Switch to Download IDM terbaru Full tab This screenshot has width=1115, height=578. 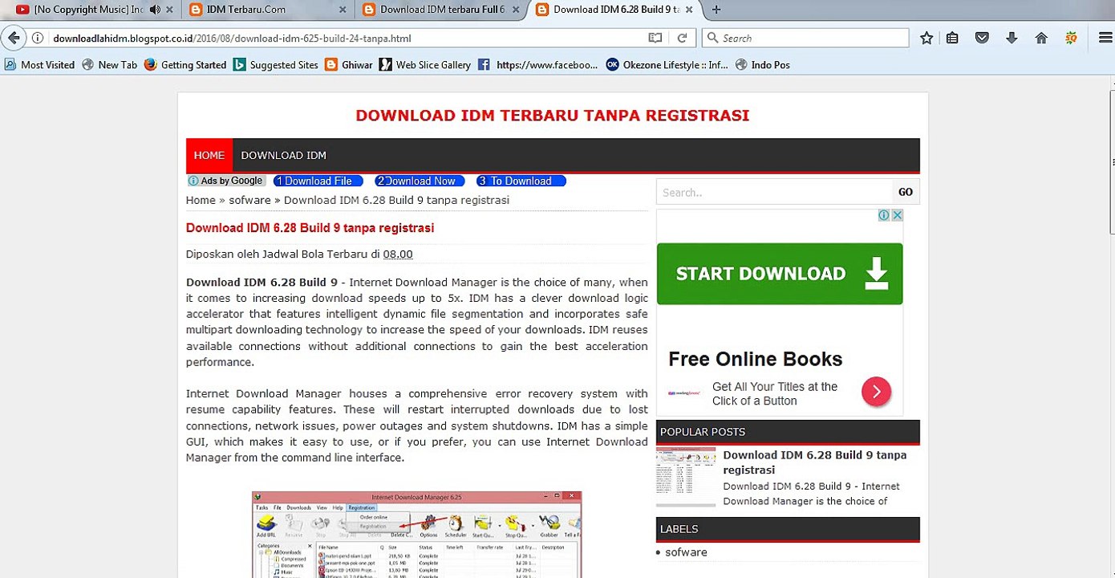click(437, 10)
